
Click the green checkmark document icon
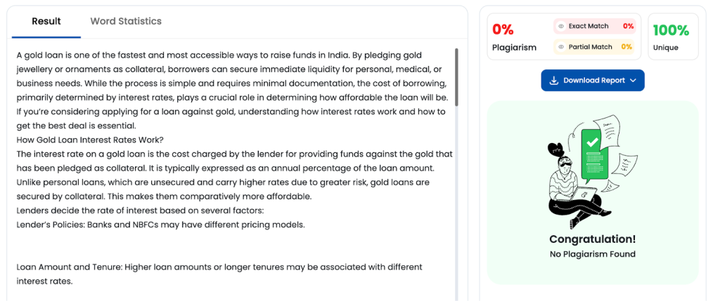tap(593, 143)
